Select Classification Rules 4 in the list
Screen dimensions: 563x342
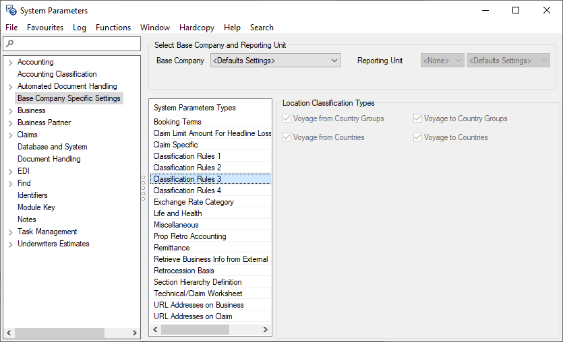(x=187, y=191)
